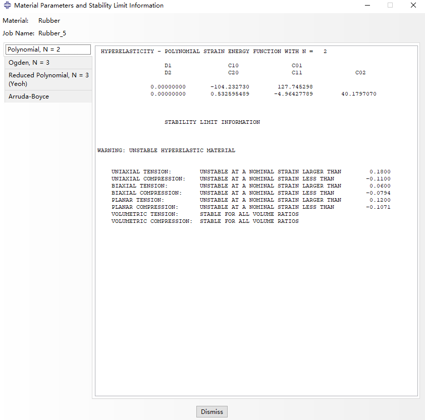Click the C11 value -4.96427789
425x420 pixels.
(x=293, y=94)
